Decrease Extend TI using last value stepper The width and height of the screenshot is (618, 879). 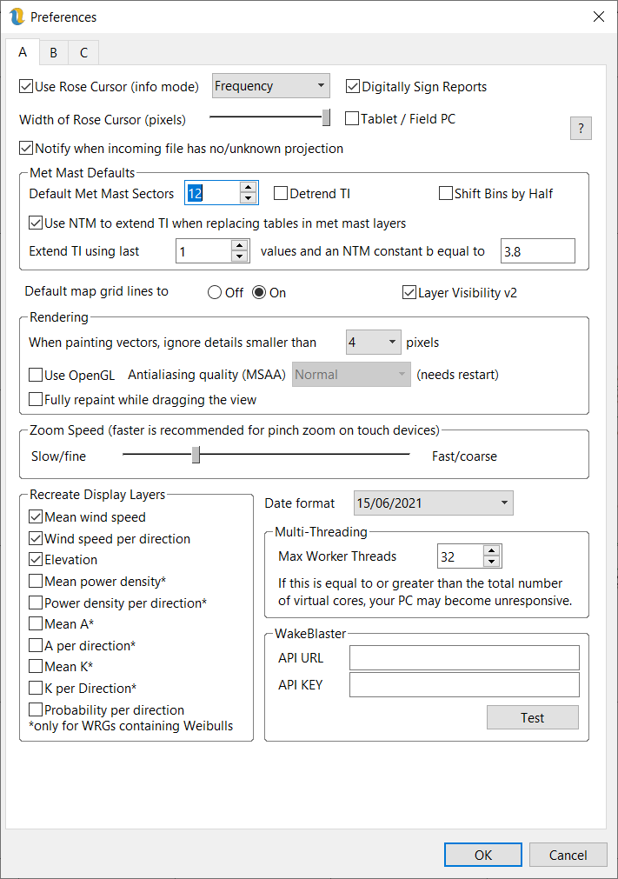pyautogui.click(x=240, y=256)
